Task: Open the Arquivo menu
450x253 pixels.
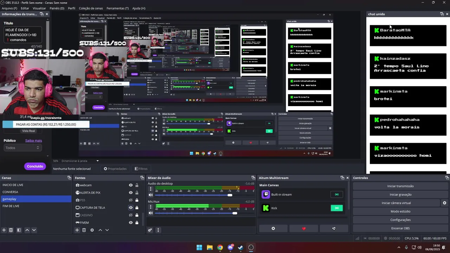Action: pyautogui.click(x=9, y=8)
